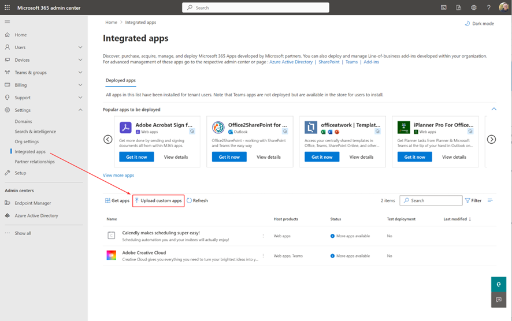Refresh the deployed apps list
Screen dimensions: 512x321
pos(197,201)
